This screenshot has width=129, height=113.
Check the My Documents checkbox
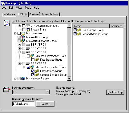pos(19,33)
